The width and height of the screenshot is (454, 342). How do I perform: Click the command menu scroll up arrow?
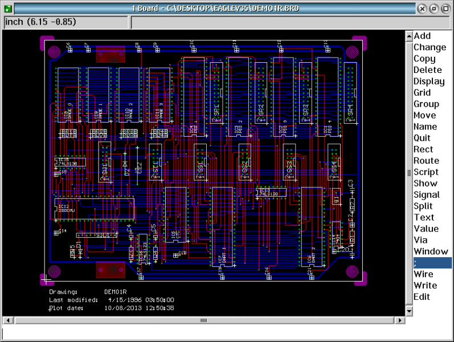tap(408, 36)
